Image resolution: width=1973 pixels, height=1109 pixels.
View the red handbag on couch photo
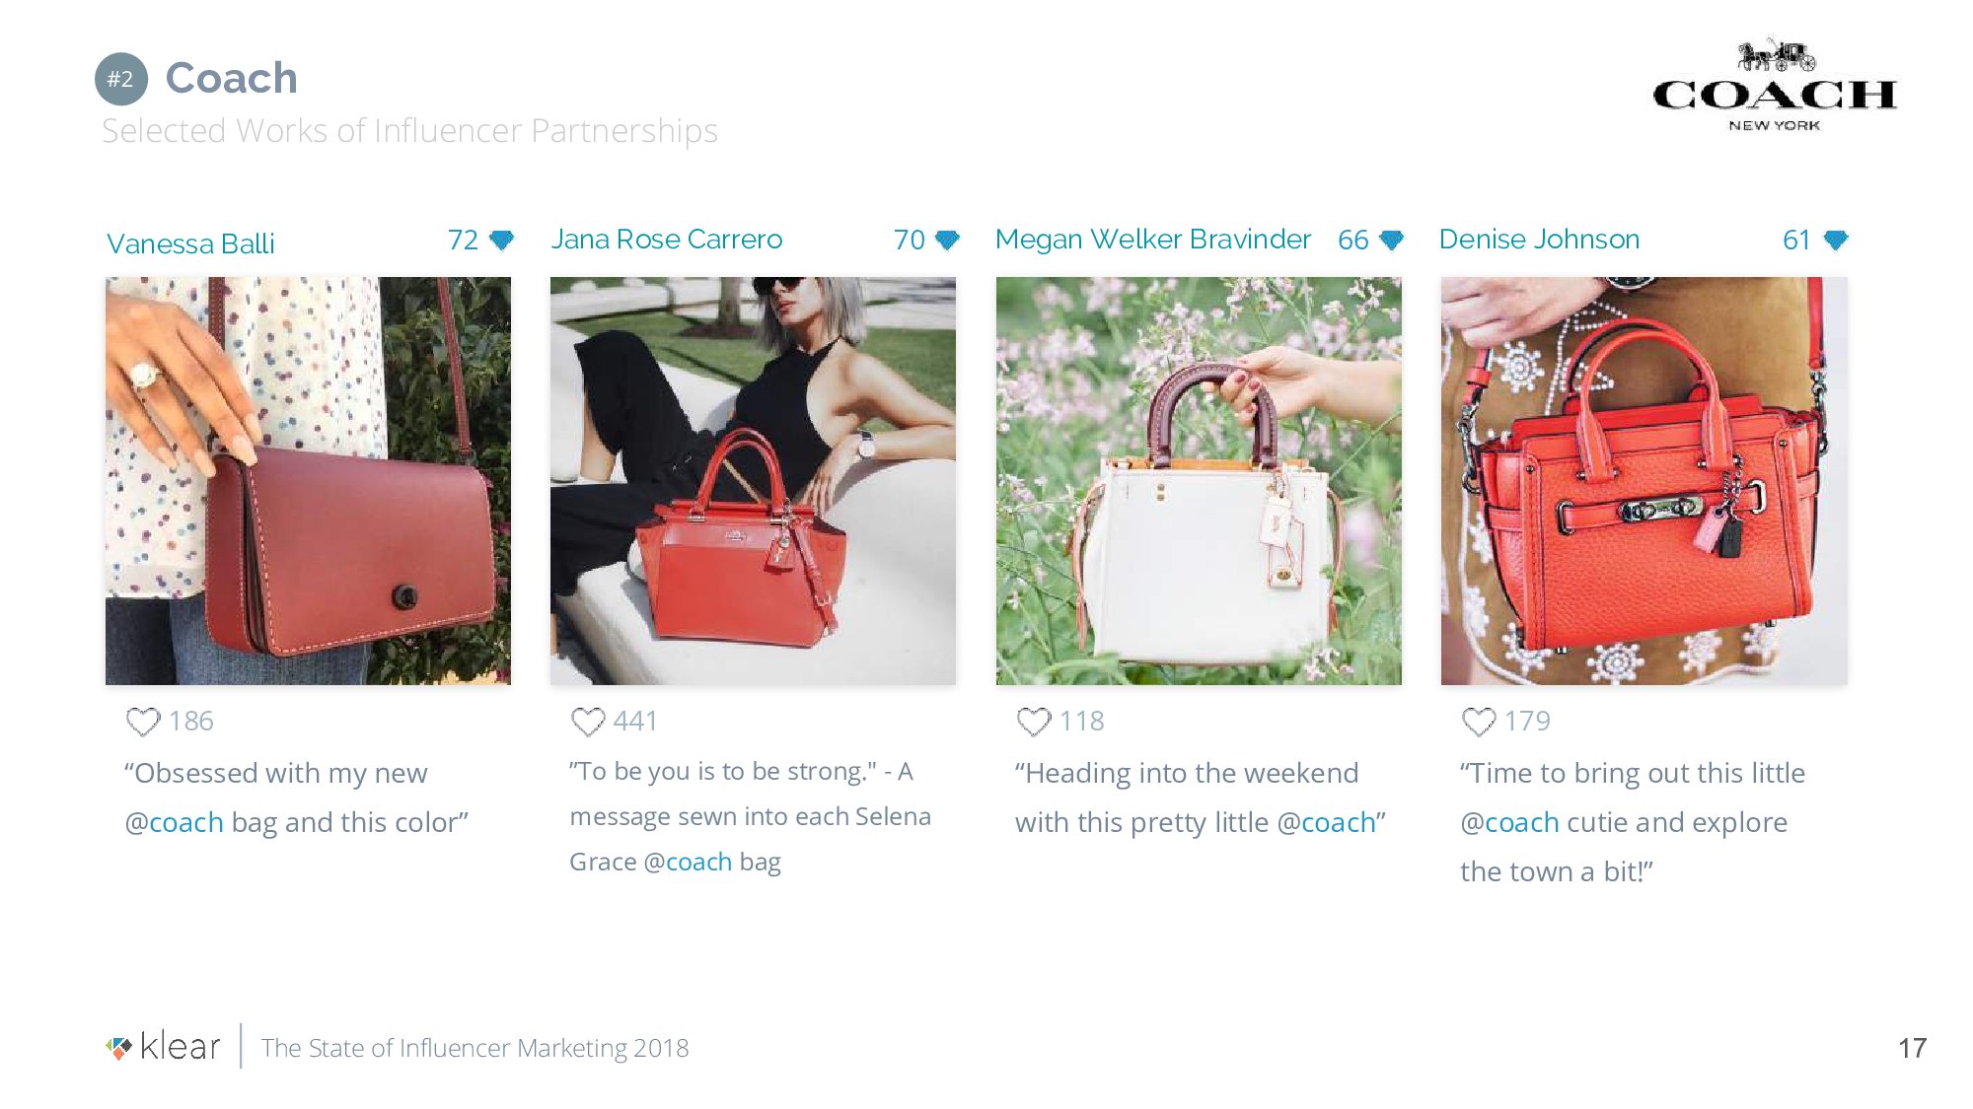(753, 481)
